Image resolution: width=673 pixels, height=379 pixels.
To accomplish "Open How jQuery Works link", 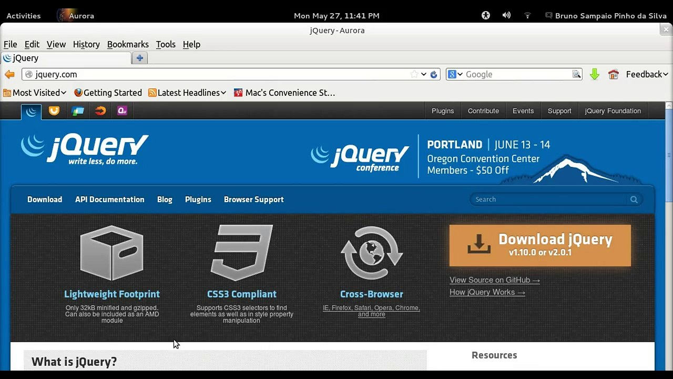I will click(487, 292).
